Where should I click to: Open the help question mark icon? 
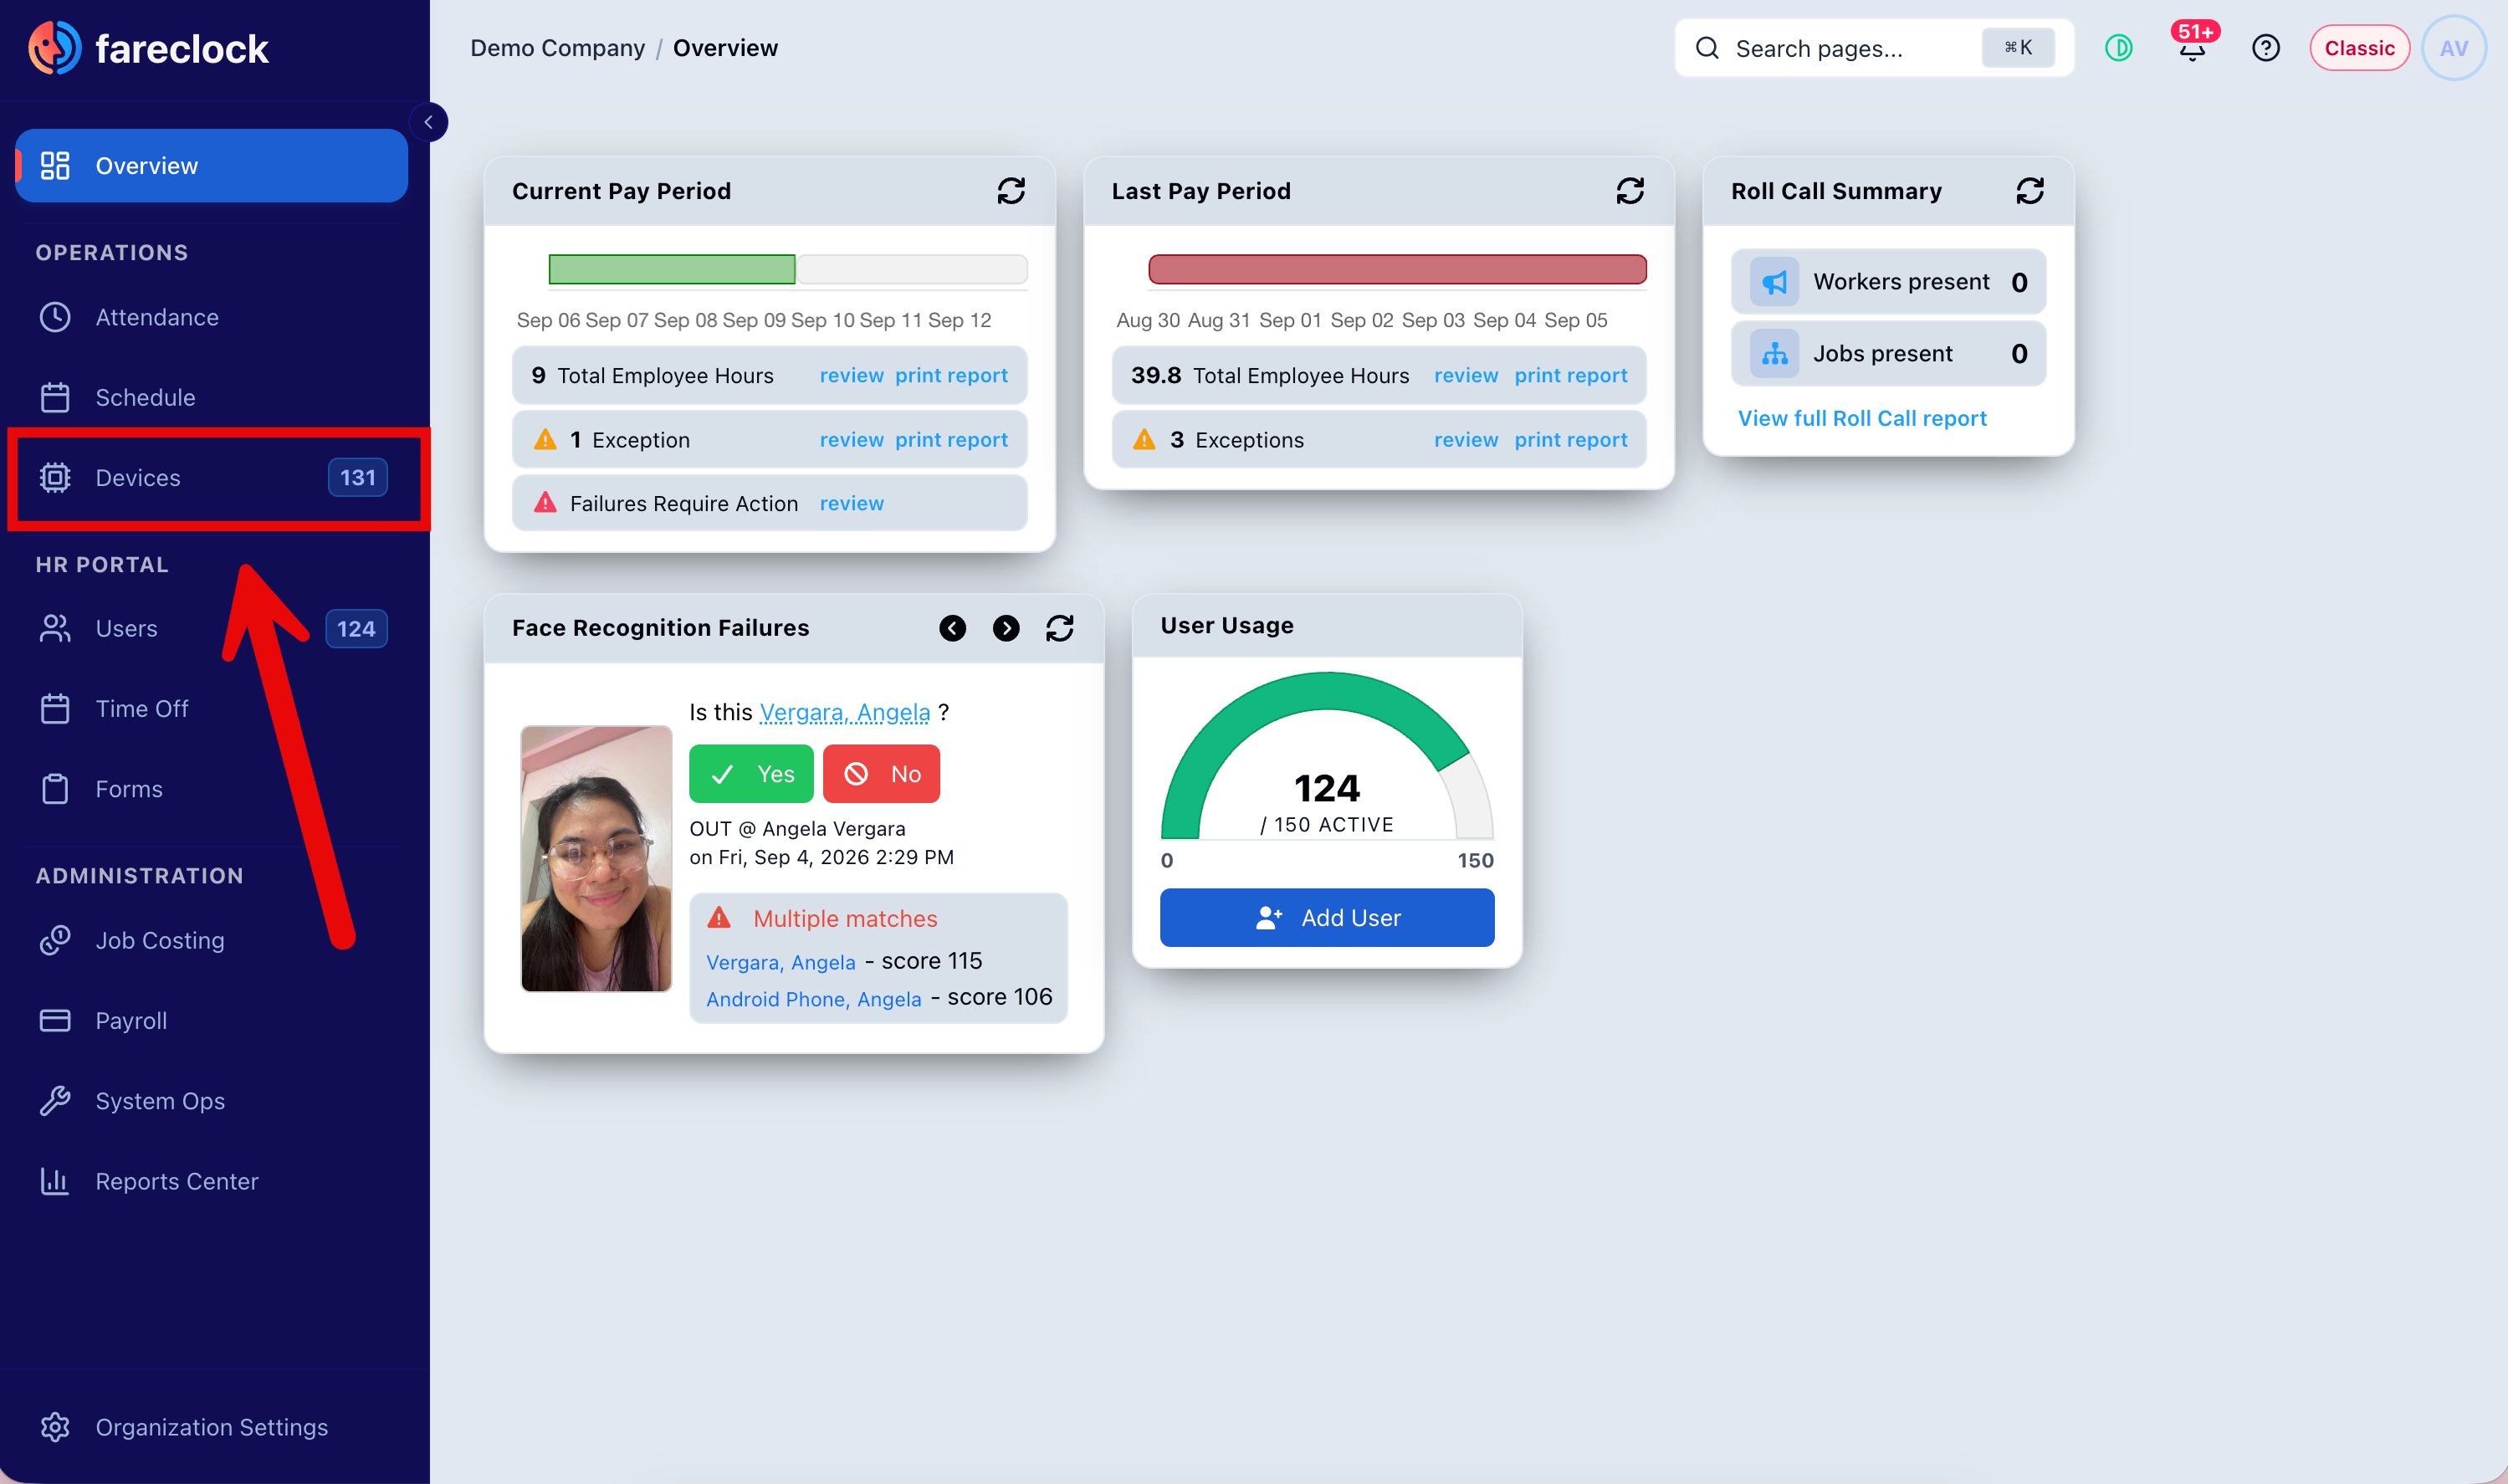(2265, 48)
